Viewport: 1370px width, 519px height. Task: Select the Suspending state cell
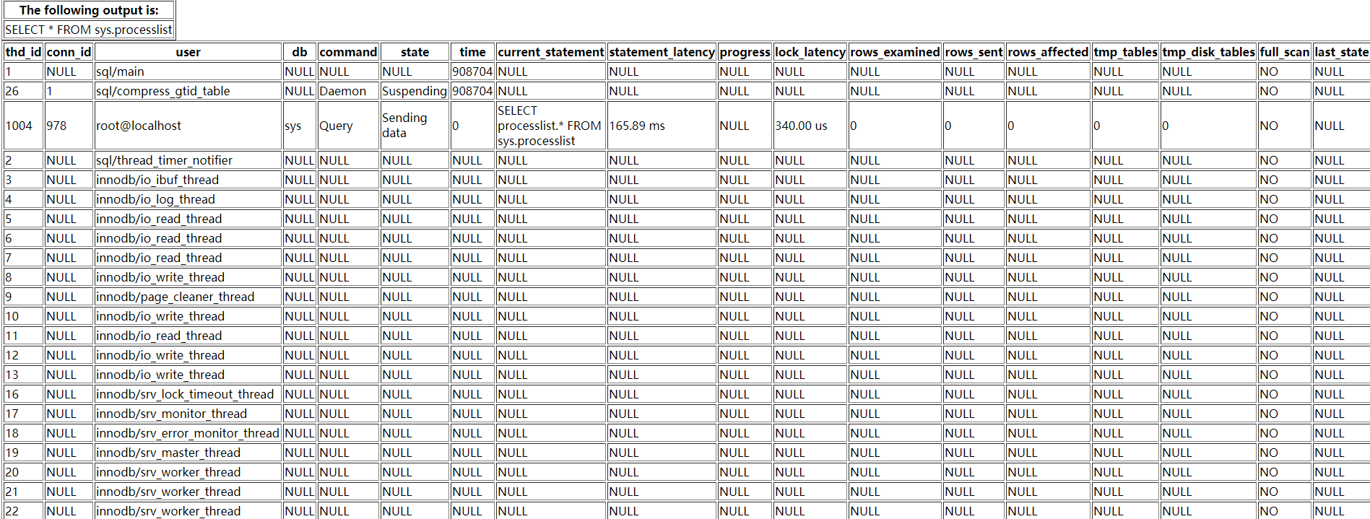[x=415, y=91]
